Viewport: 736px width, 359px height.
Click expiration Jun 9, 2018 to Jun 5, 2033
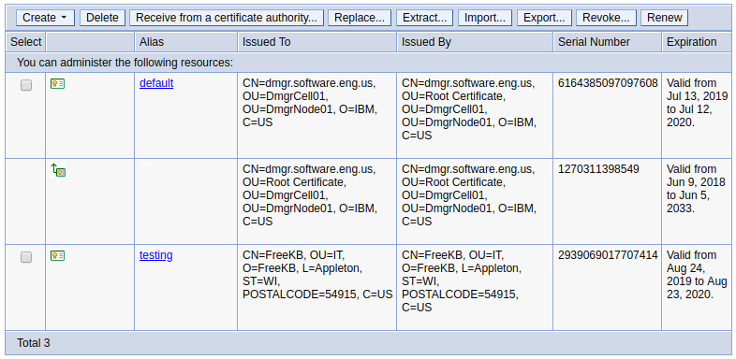pos(696,189)
